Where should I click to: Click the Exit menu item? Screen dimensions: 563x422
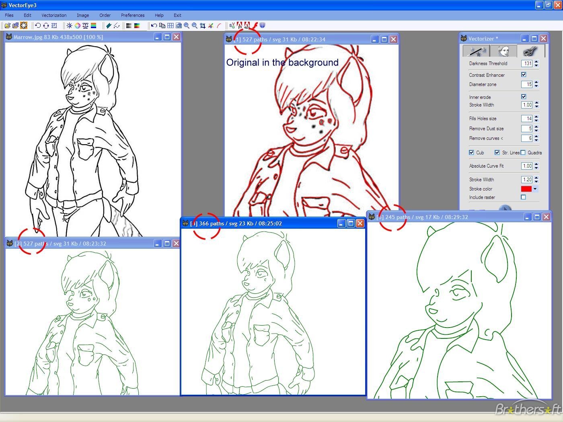pyautogui.click(x=177, y=15)
